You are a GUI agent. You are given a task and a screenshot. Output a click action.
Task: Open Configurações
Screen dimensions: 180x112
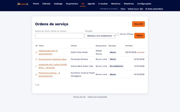(x=144, y=4)
